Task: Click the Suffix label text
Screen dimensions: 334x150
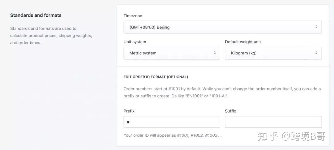Action: pyautogui.click(x=230, y=111)
